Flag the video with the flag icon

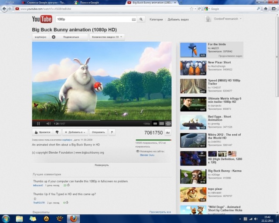[x=112, y=132]
